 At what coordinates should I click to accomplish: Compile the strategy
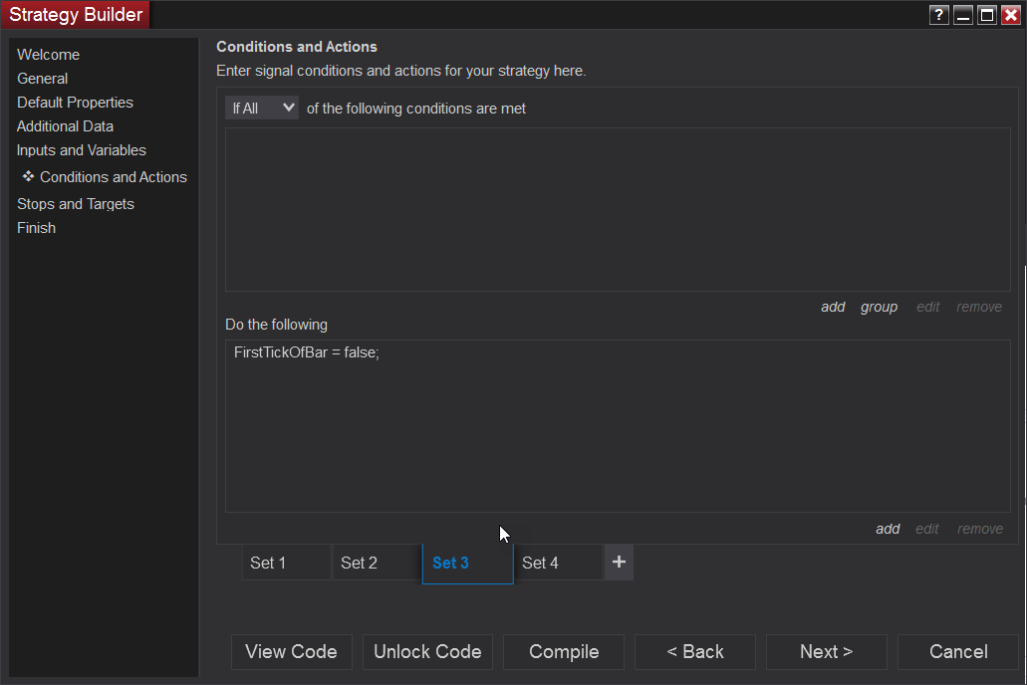coord(564,652)
